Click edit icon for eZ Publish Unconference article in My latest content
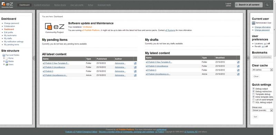 pos(238,74)
